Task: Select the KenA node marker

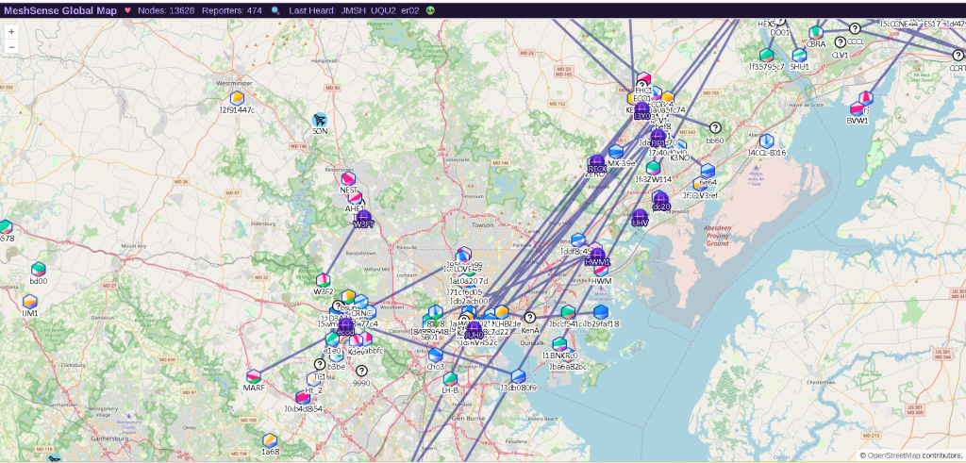Action: tap(530, 319)
